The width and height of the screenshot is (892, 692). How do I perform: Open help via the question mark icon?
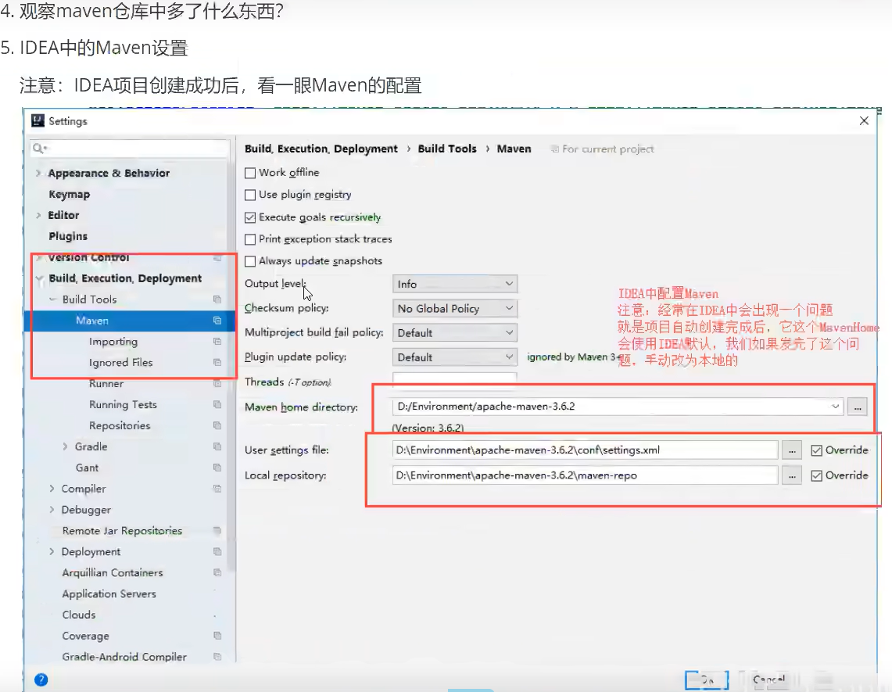click(41, 679)
